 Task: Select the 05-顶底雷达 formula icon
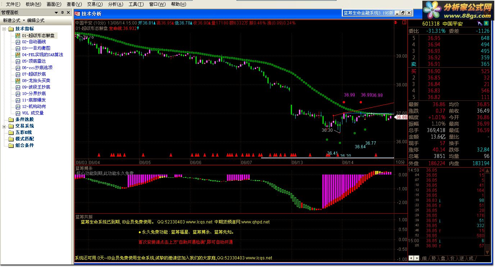18,62
